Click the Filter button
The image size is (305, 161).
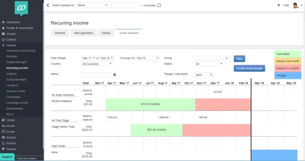coord(239,59)
